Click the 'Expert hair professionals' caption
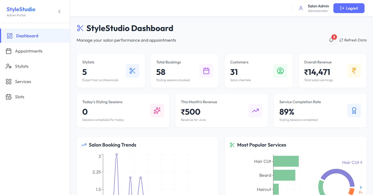 [x=100, y=80]
